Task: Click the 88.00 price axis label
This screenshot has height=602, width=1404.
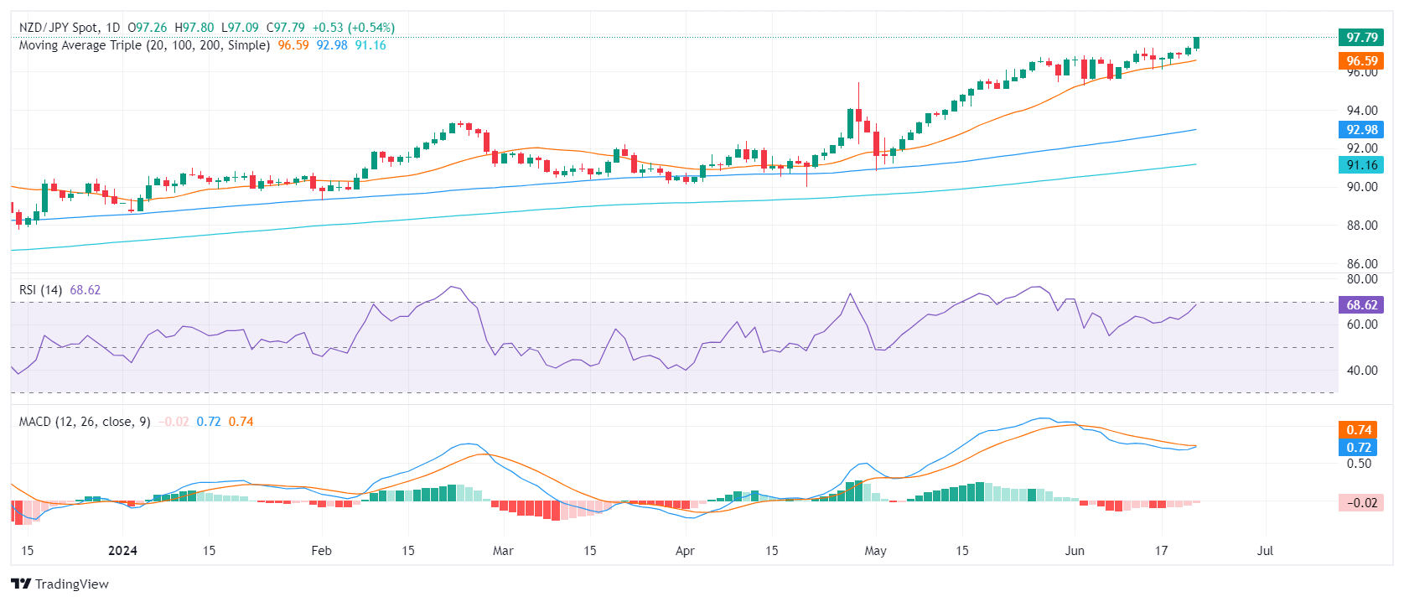Action: point(1362,226)
